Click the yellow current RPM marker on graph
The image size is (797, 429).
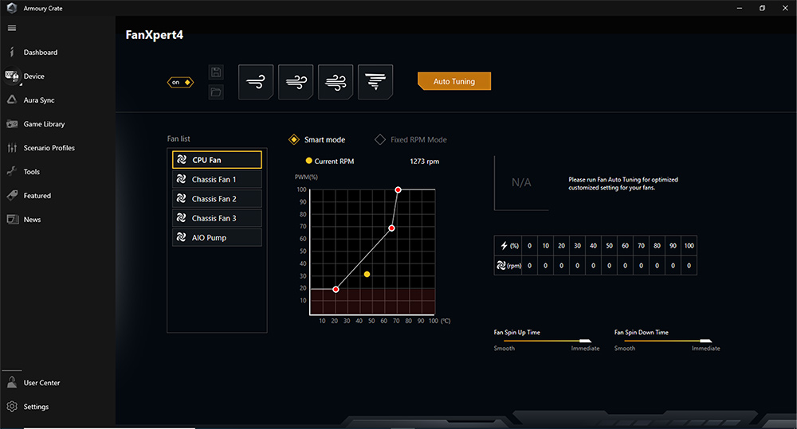(x=367, y=274)
